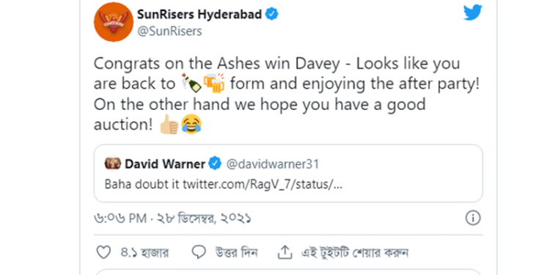This screenshot has width=550, height=275.
Task: Click the SunRisers Hyderabad profile avatar
Action: click(114, 22)
